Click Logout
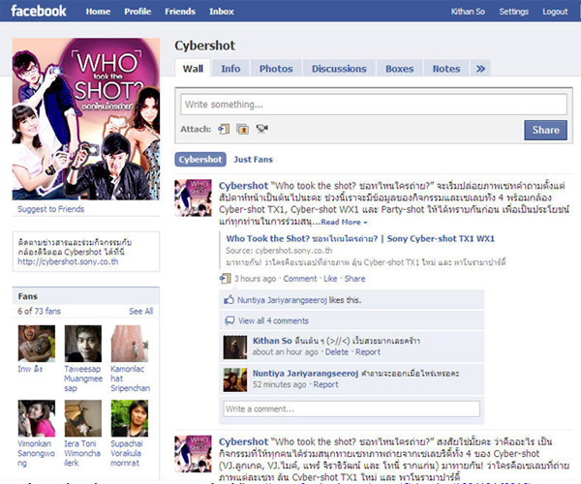 point(555,12)
